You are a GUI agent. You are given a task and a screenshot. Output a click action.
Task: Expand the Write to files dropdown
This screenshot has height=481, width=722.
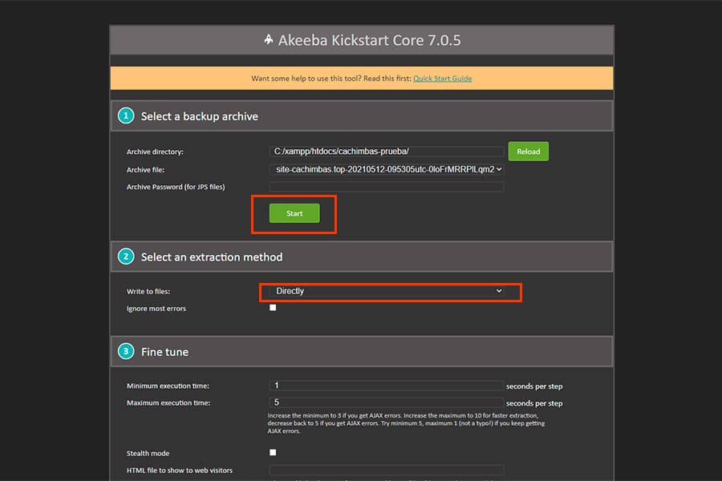pyautogui.click(x=387, y=291)
